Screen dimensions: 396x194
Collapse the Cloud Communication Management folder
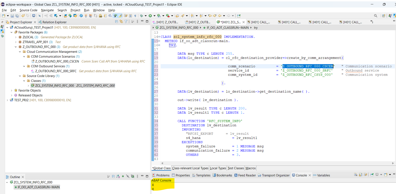tap(20, 52)
